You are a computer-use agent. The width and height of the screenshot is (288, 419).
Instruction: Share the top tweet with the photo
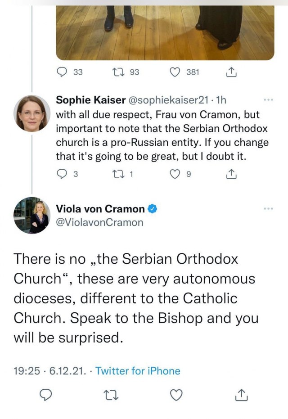coord(230,72)
